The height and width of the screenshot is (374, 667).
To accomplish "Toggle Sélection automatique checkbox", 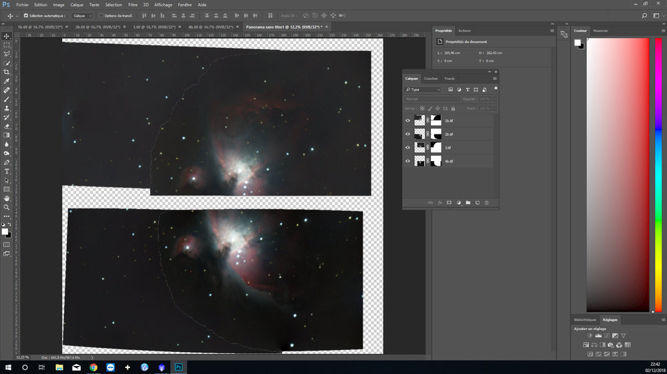I will [26, 16].
